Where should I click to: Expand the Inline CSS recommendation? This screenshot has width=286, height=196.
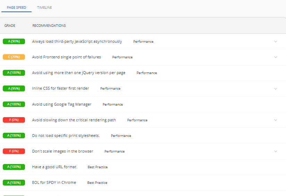pos(276,89)
